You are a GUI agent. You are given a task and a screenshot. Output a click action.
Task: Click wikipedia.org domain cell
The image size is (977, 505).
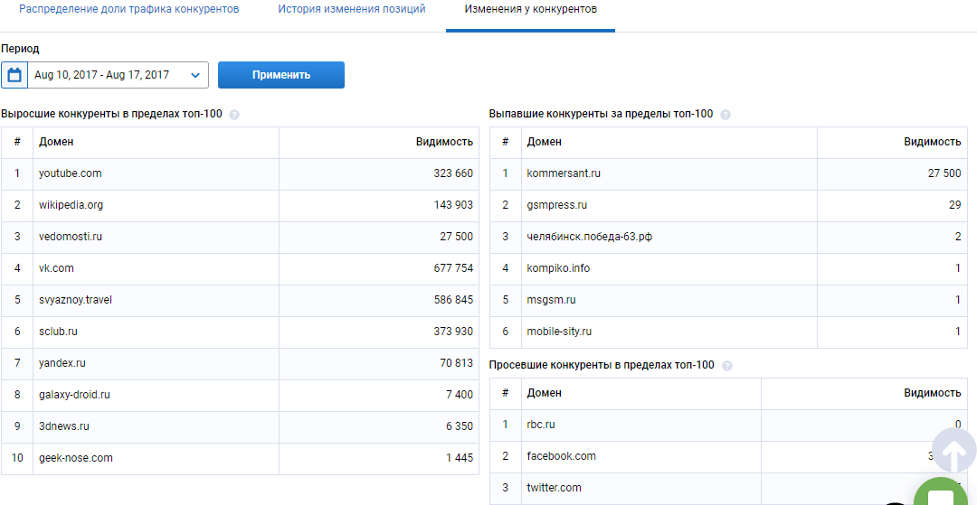coord(156,206)
